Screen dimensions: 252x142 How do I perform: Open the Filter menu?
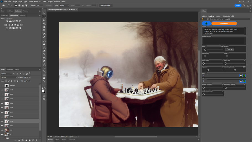pos(36,1)
